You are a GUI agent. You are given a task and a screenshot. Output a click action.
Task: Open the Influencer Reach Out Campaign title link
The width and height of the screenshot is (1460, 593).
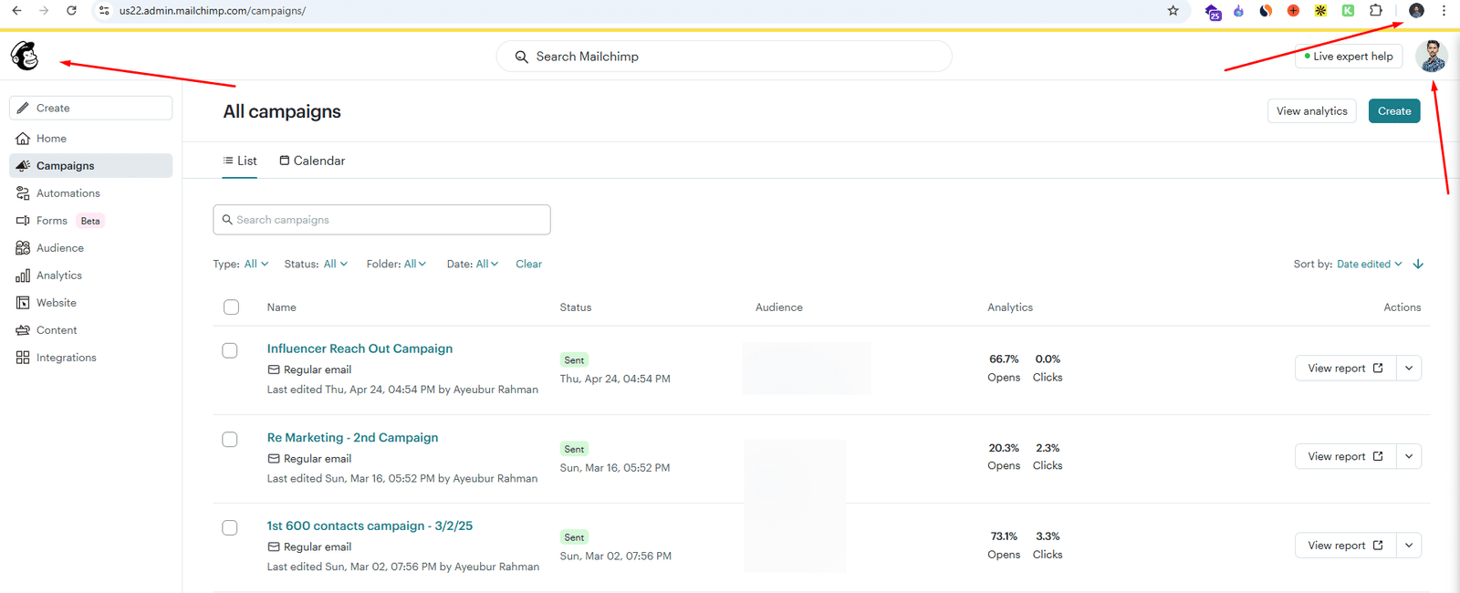[x=360, y=349]
